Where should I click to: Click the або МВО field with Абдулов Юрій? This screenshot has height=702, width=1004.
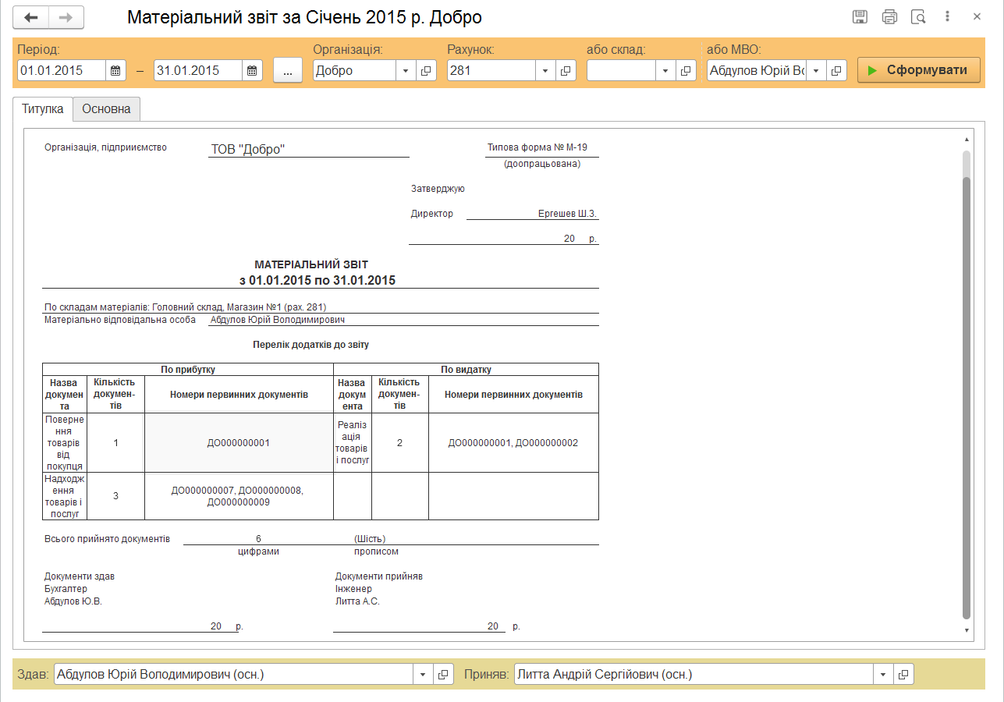tap(757, 70)
